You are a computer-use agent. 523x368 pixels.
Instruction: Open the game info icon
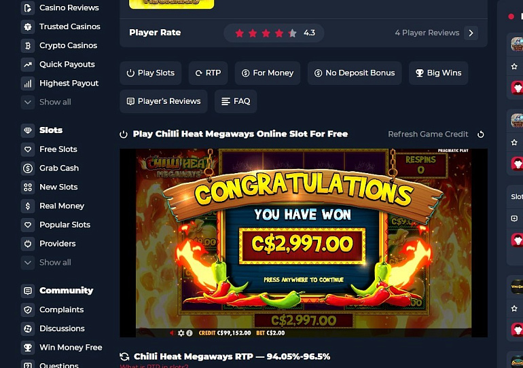189,333
